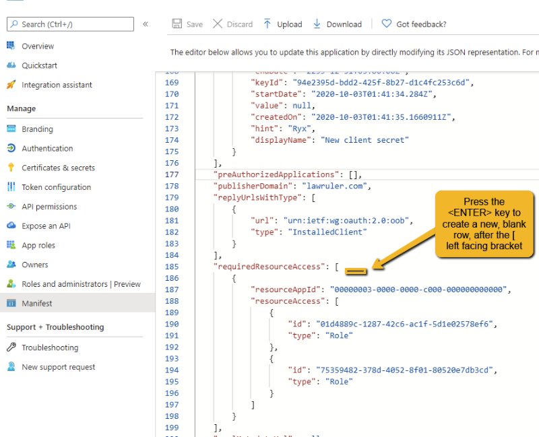Open the Overview menu item

pos(38,46)
